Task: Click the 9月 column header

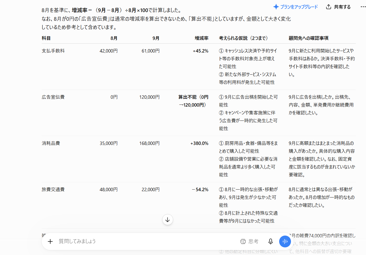Action: pyautogui.click(x=156, y=38)
